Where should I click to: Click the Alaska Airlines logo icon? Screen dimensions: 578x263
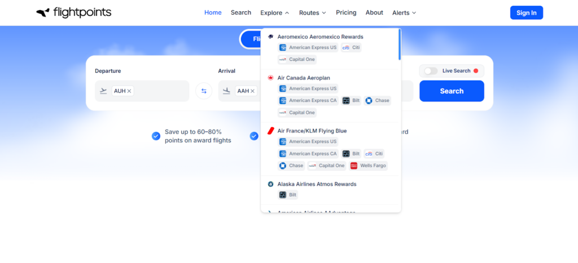[270, 184]
